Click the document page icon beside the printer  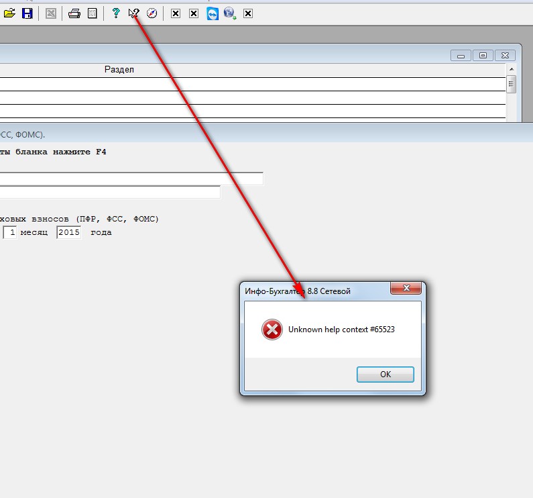tap(93, 13)
